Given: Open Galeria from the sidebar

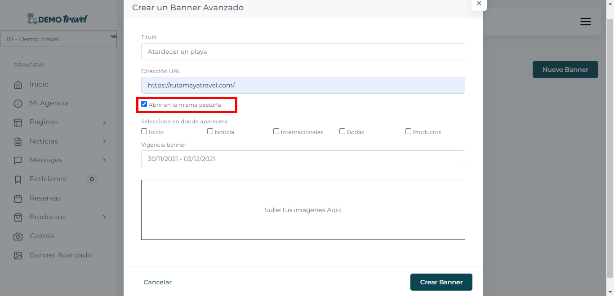Looking at the screenshot, I should point(42,236).
